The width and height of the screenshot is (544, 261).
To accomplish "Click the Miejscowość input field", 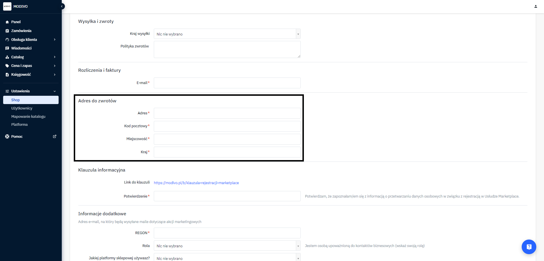I will point(227,139).
